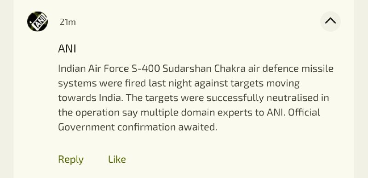Click the word "Government" in last line
This screenshot has width=368, height=178.
[86, 127]
